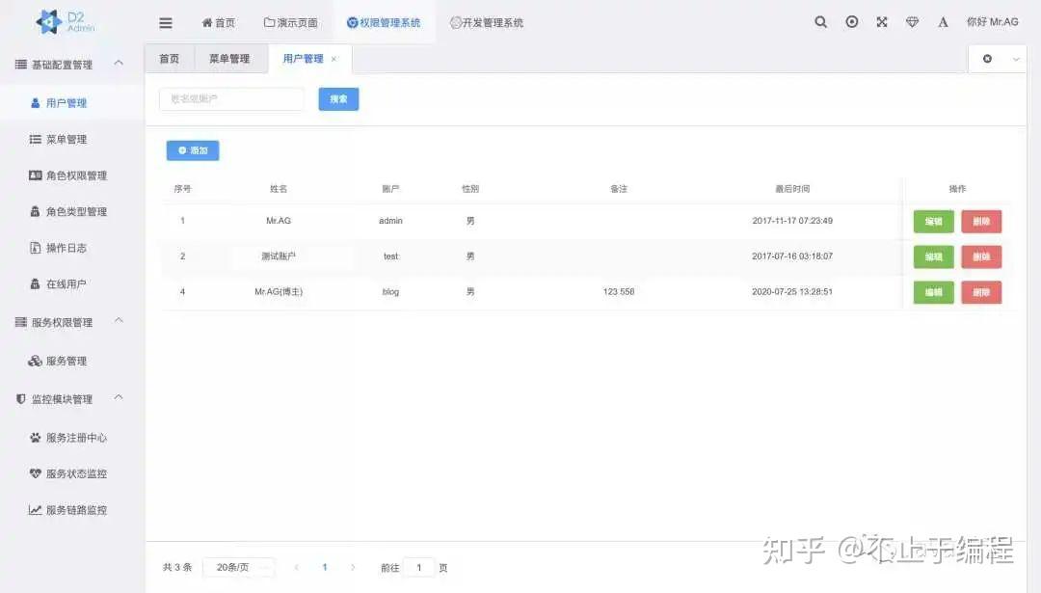Screen dimensions: 1041x593
Task: Click the 123 556 remark cell
Action: (619, 291)
